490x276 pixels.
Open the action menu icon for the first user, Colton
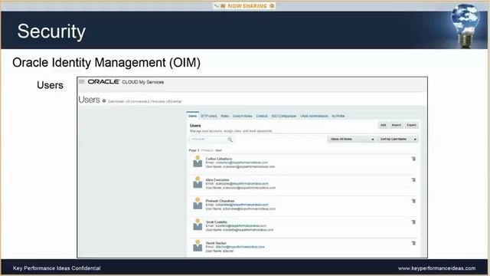[413, 159]
